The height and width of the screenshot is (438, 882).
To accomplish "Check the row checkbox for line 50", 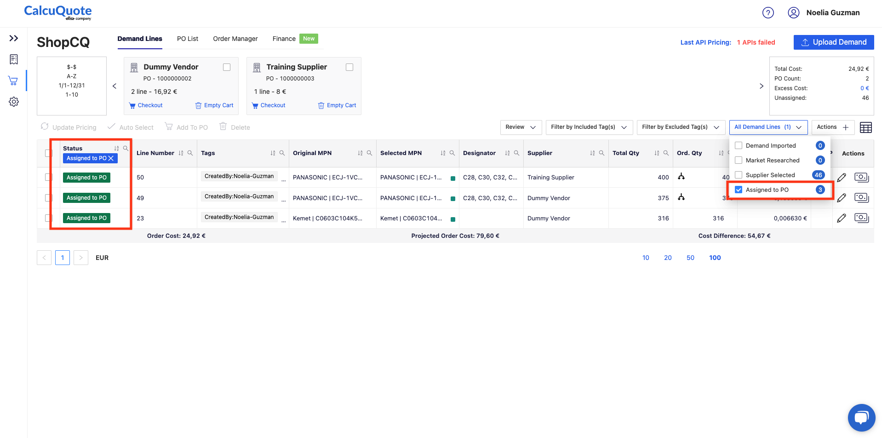I will tap(48, 177).
